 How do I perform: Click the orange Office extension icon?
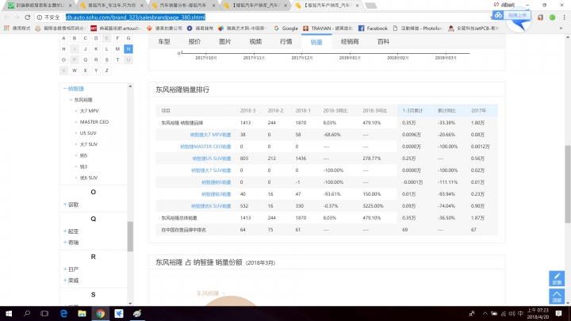coord(540,17)
